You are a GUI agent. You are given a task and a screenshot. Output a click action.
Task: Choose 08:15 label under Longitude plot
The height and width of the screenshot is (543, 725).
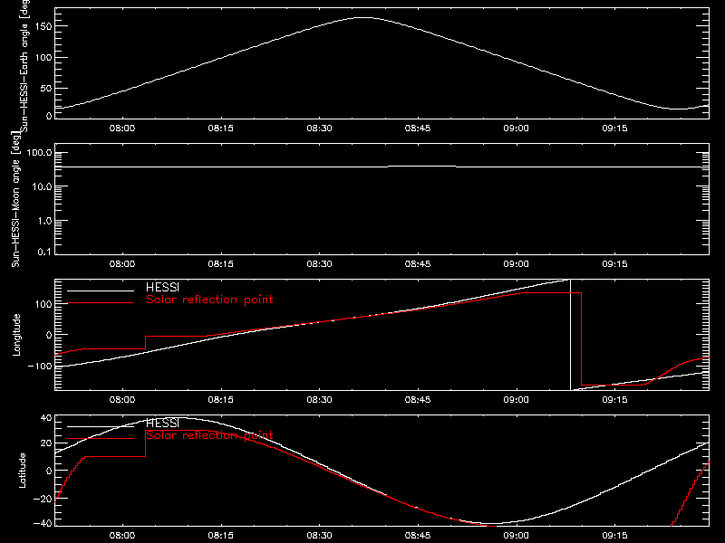(220, 399)
